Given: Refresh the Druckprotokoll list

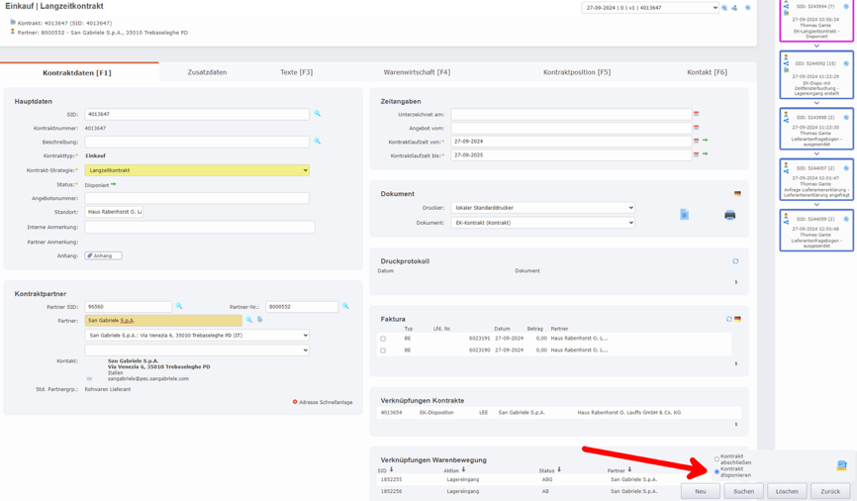Looking at the screenshot, I should [735, 261].
